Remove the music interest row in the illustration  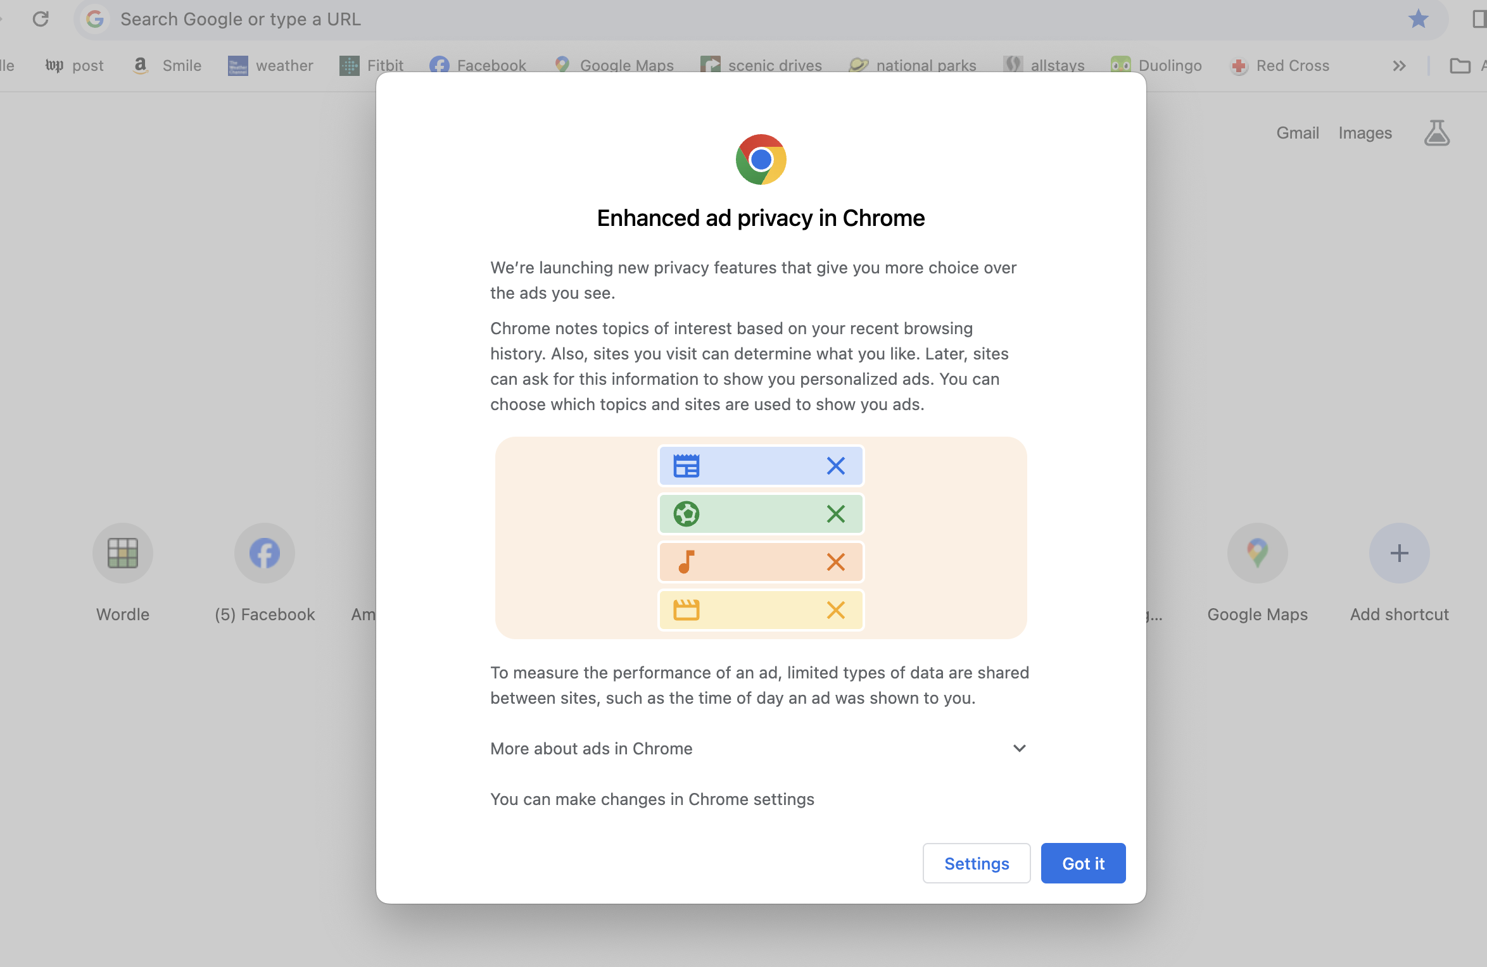click(x=835, y=562)
